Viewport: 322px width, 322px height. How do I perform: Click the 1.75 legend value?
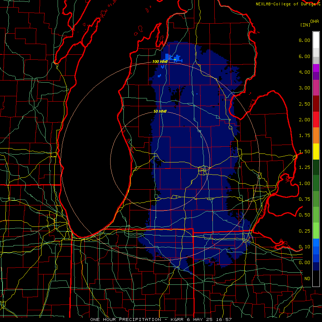coord(304,136)
